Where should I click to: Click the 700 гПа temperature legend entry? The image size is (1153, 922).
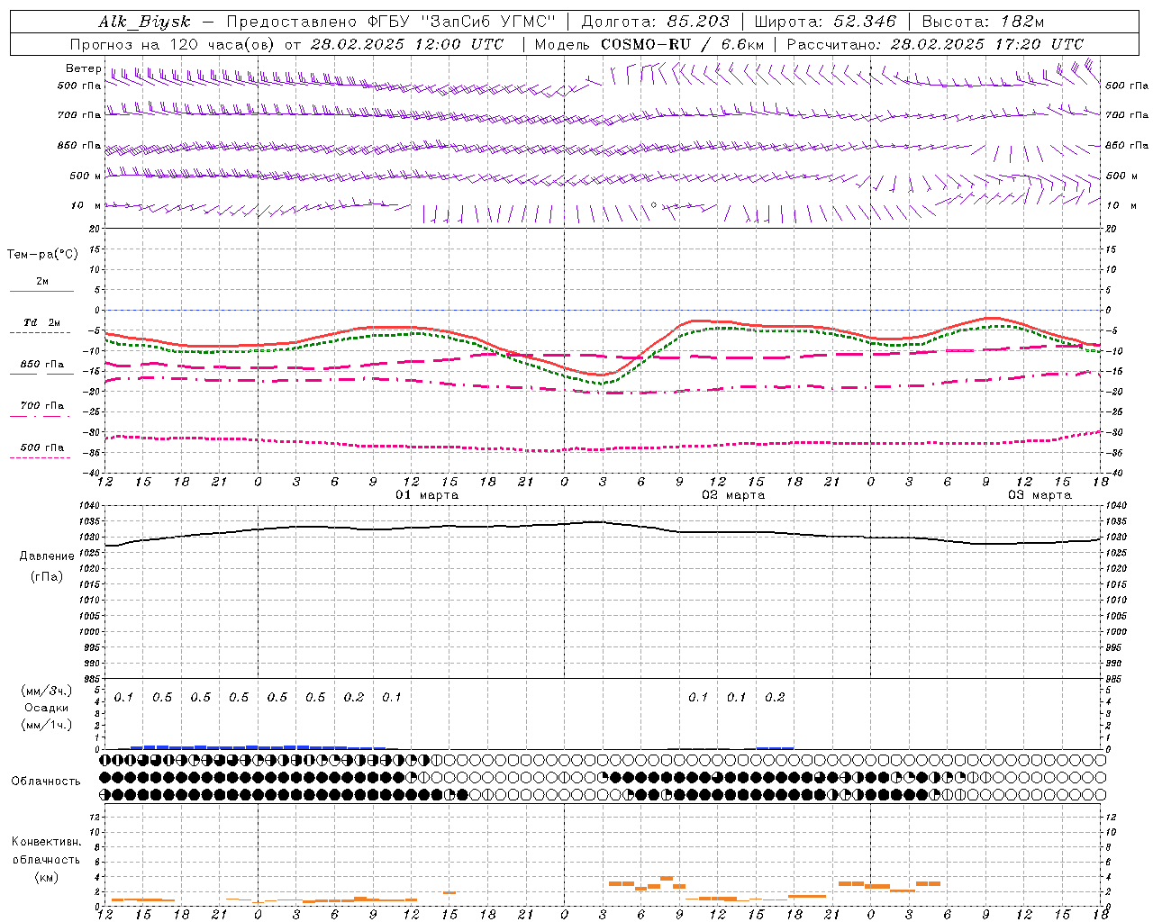(41, 406)
